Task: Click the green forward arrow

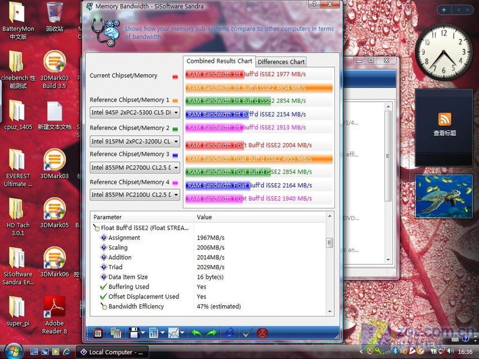Action: click(212, 333)
